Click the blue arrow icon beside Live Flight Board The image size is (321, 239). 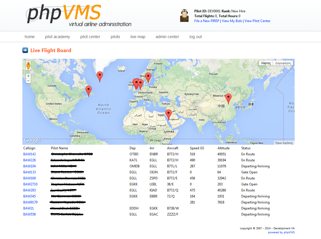tap(25, 50)
